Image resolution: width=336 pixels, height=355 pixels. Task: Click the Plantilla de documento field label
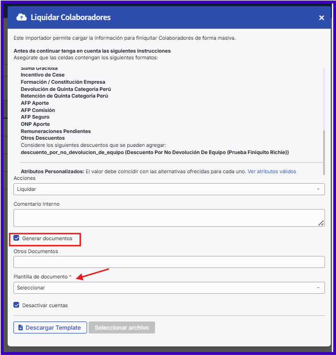coord(40,277)
